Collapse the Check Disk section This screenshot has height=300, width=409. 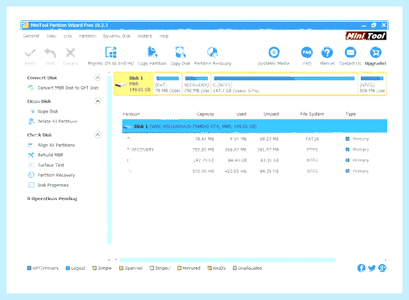click(98, 134)
